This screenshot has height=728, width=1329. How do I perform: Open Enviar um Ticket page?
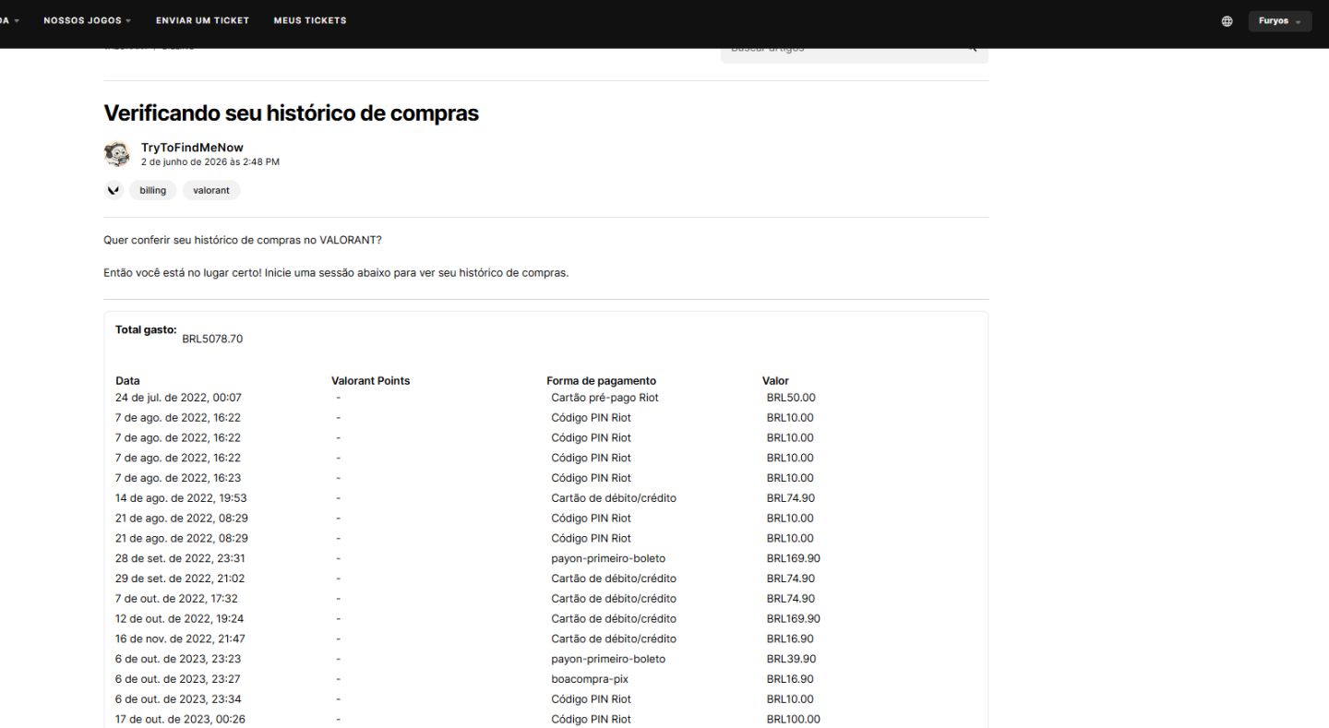point(202,20)
